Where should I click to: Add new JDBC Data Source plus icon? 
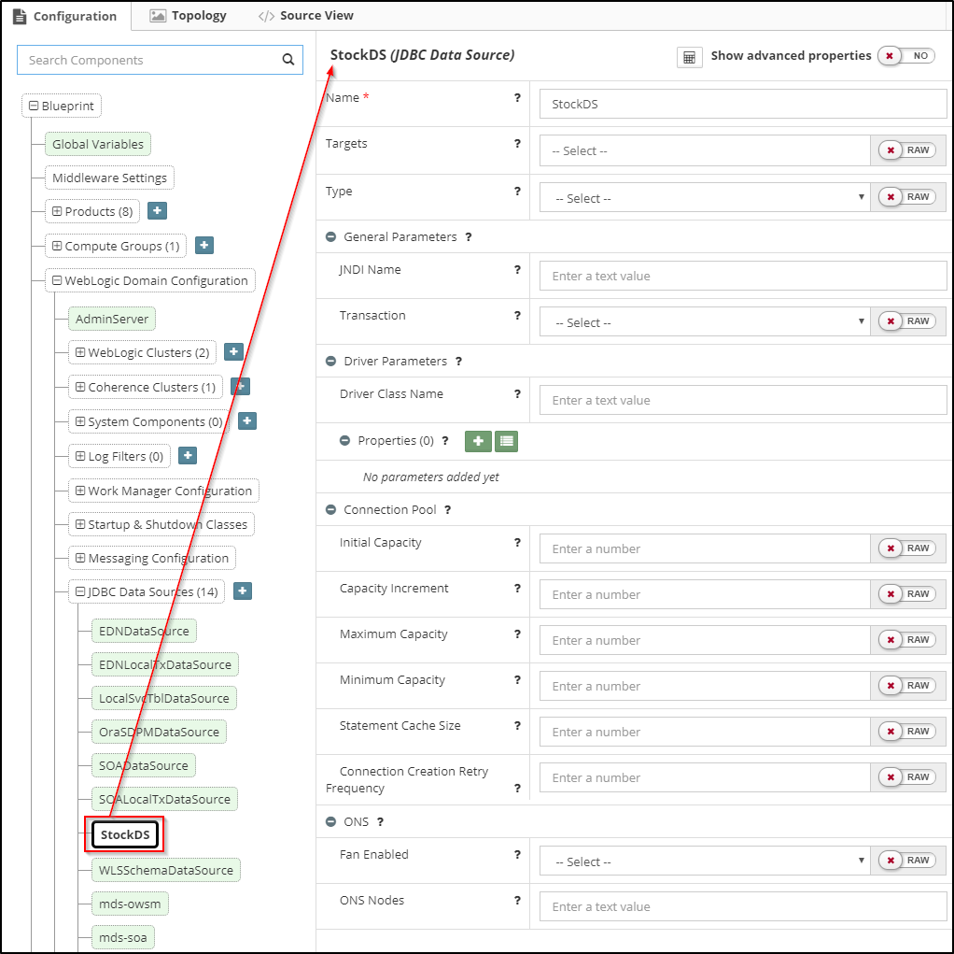point(242,591)
